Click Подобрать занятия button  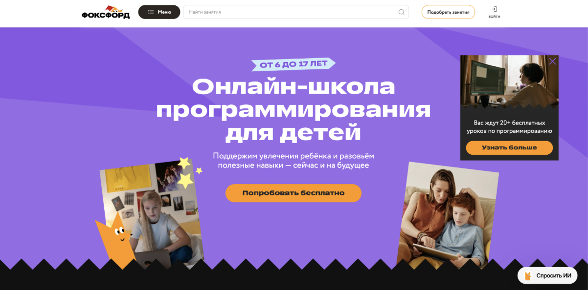pyautogui.click(x=448, y=12)
